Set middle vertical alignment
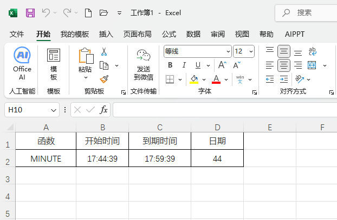Viewport: 337px width, 220px height. (284, 51)
